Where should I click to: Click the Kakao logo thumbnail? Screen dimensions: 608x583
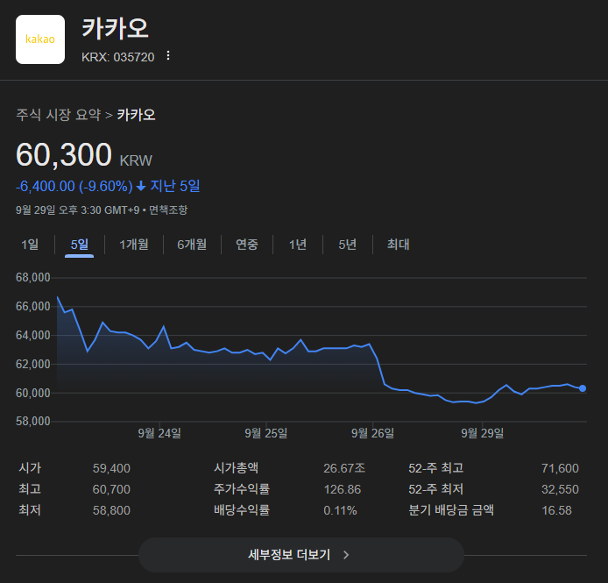point(40,39)
